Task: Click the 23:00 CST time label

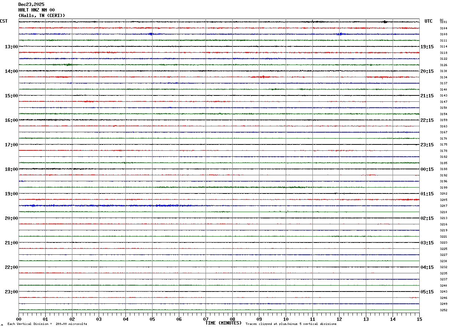Action: [x=11, y=292]
